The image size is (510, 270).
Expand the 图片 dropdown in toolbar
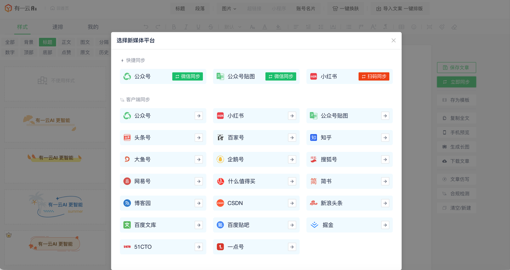point(229,8)
